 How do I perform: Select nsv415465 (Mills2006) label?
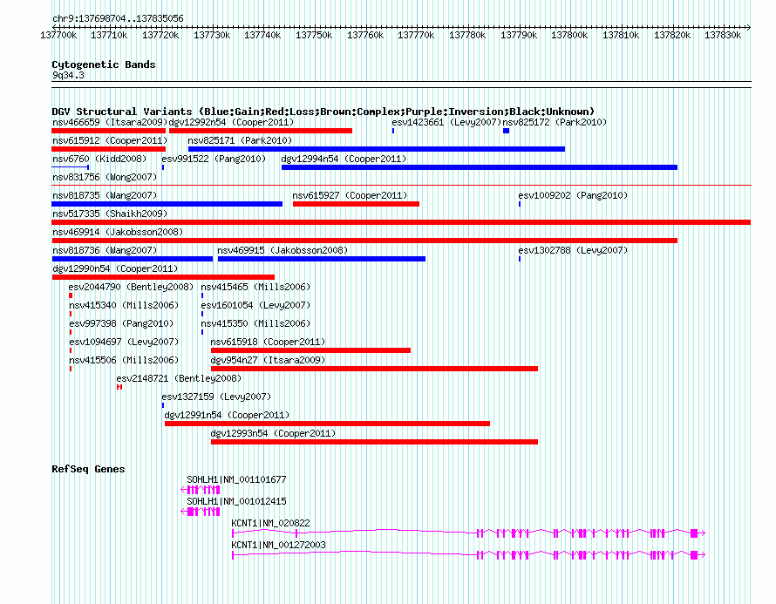255,287
